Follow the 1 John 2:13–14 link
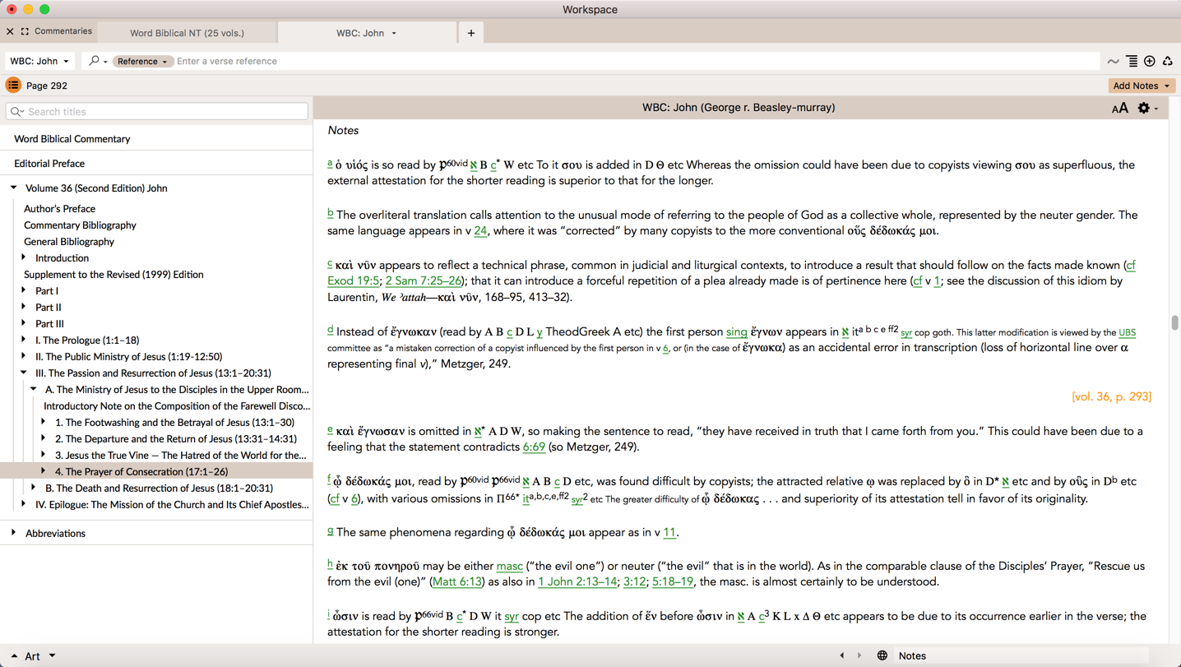 click(577, 582)
